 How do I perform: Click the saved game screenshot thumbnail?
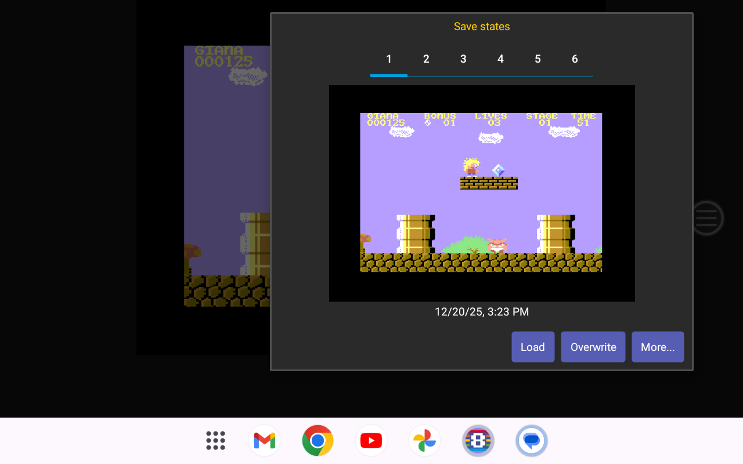pyautogui.click(x=481, y=193)
